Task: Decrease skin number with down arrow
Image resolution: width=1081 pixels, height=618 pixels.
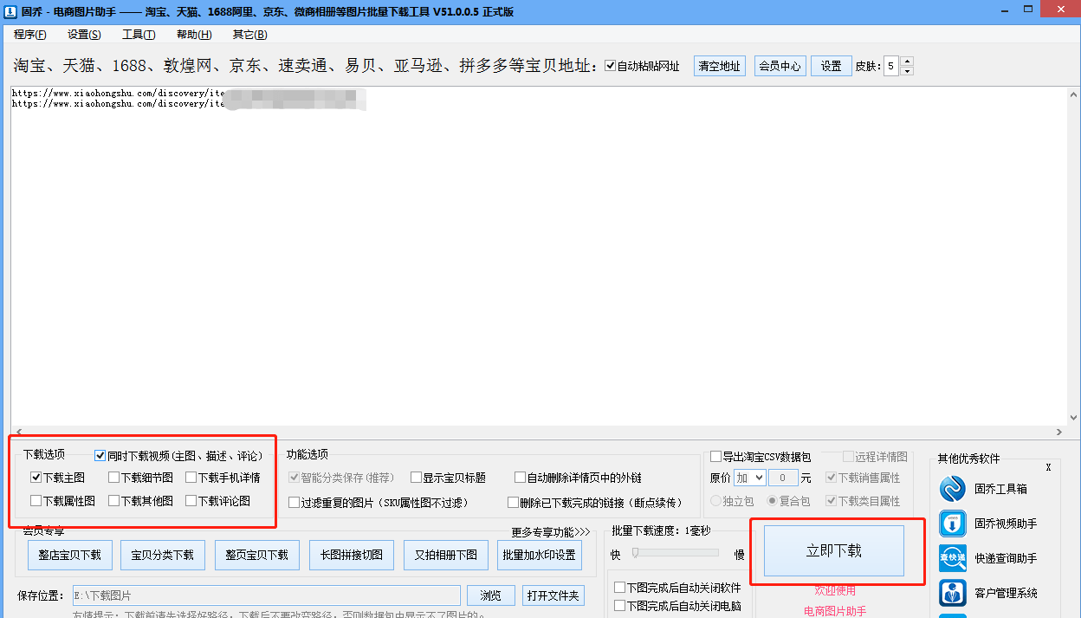Action: point(907,71)
